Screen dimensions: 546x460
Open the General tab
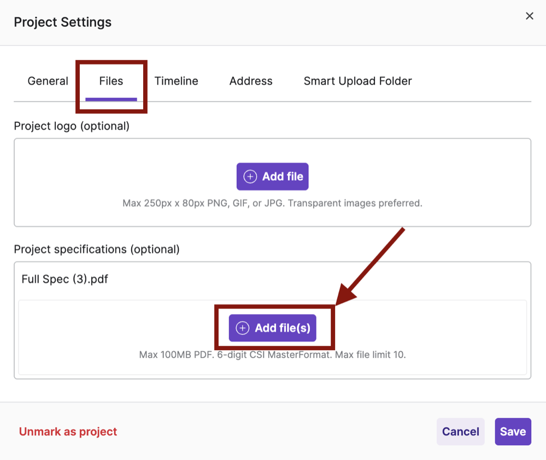[x=48, y=81]
